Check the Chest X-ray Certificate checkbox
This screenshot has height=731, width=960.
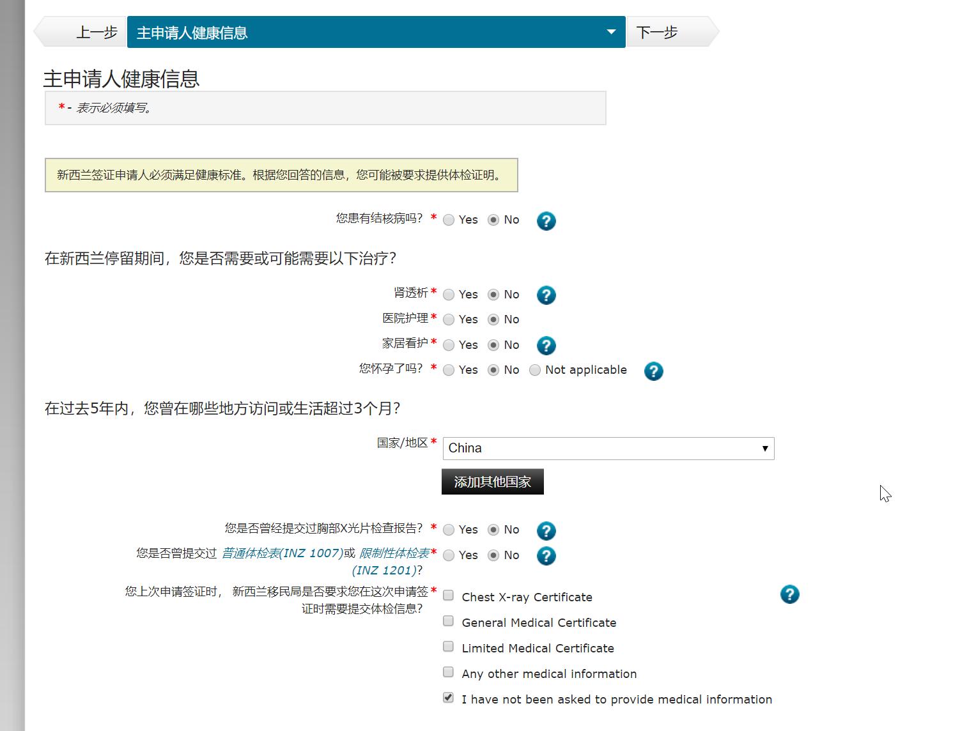448,595
